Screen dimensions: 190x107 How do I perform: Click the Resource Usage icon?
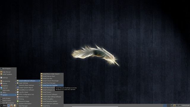18,101
